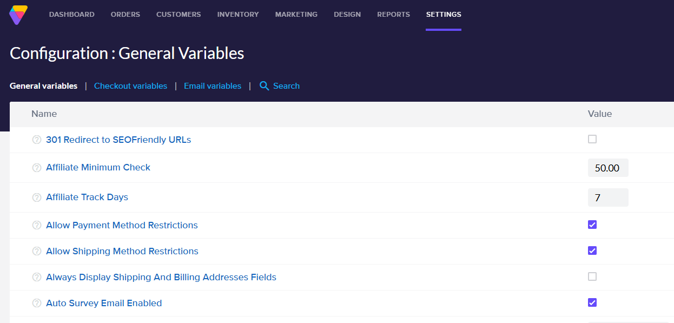Open help beside Always Display Shipping Addresses setting
This screenshot has height=323, width=674.
[36, 277]
